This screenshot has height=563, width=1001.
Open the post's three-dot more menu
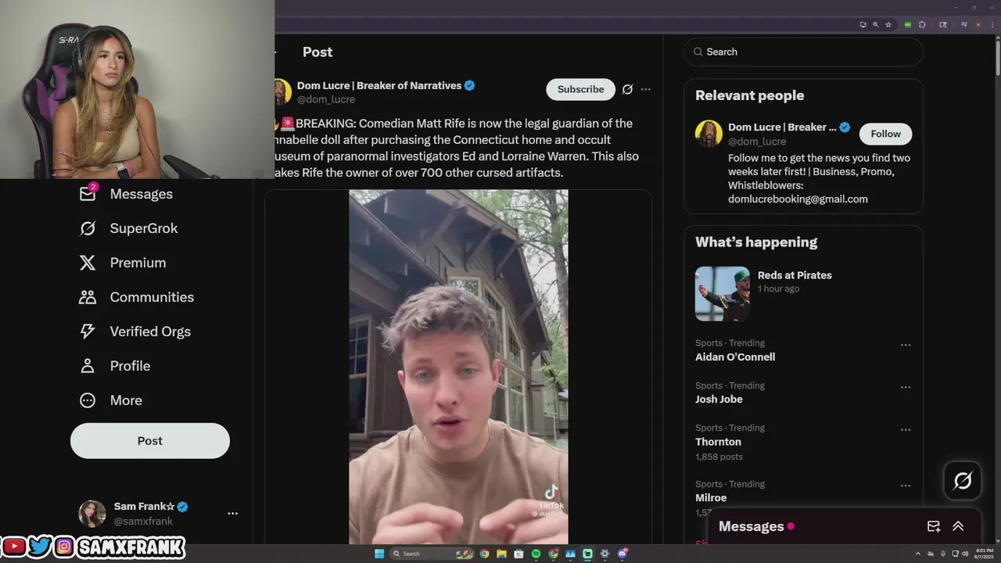(646, 89)
